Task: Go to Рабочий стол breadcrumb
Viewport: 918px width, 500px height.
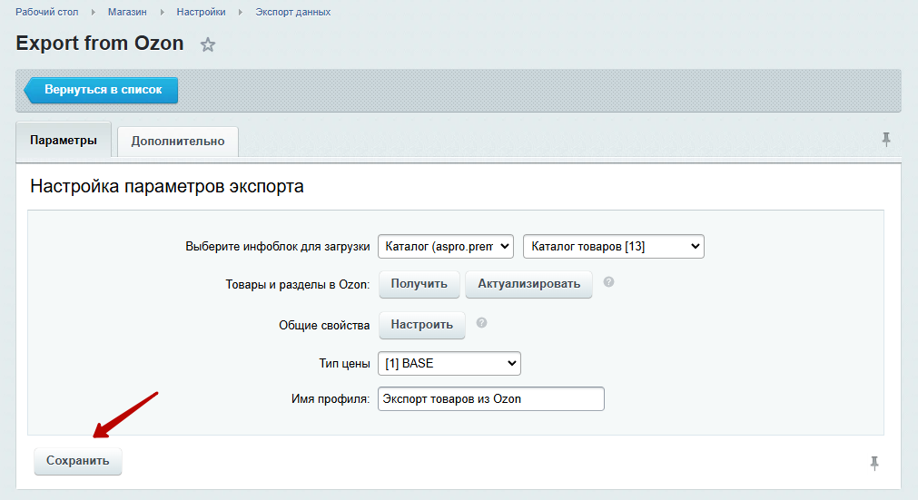Action: (x=47, y=12)
